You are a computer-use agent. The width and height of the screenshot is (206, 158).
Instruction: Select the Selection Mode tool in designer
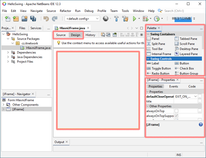[x=103, y=35]
